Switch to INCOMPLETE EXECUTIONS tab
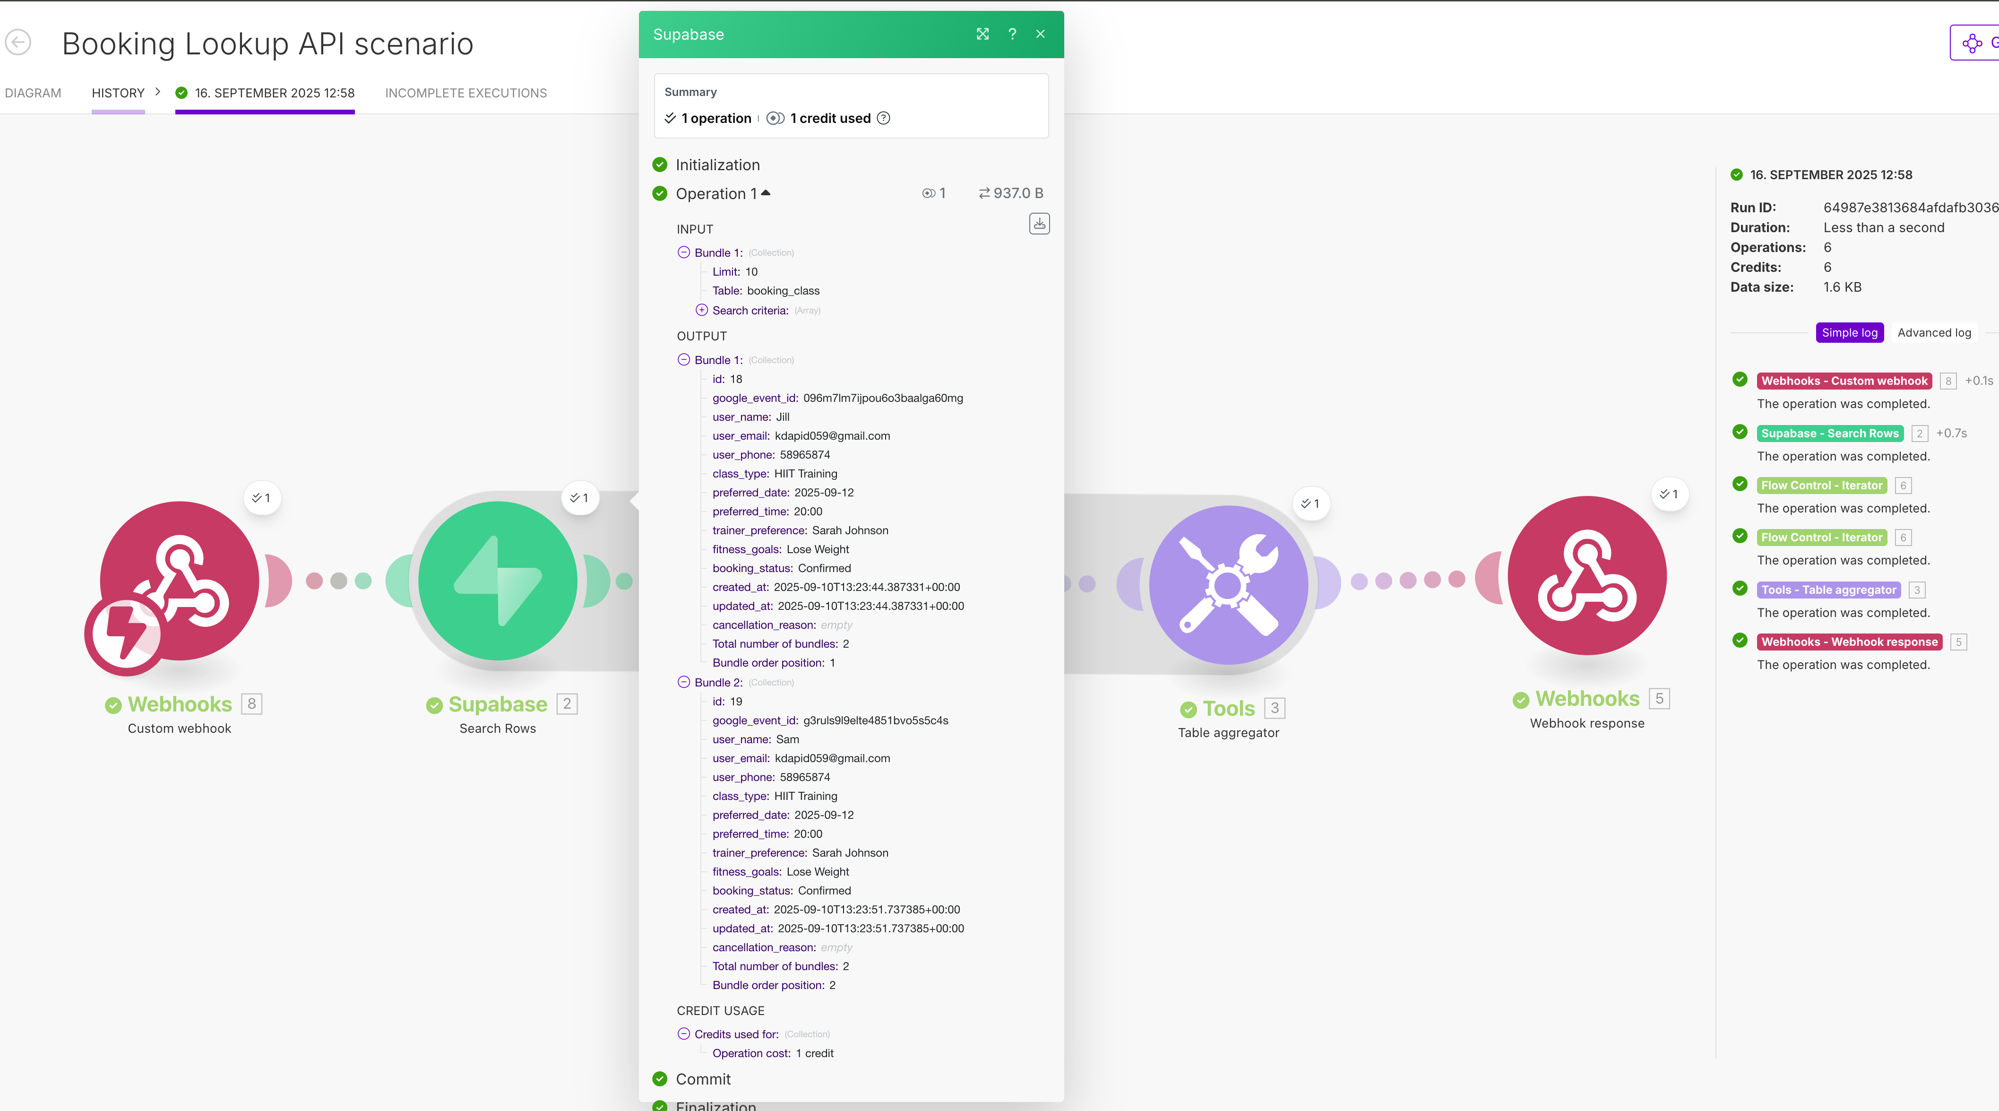 click(465, 93)
